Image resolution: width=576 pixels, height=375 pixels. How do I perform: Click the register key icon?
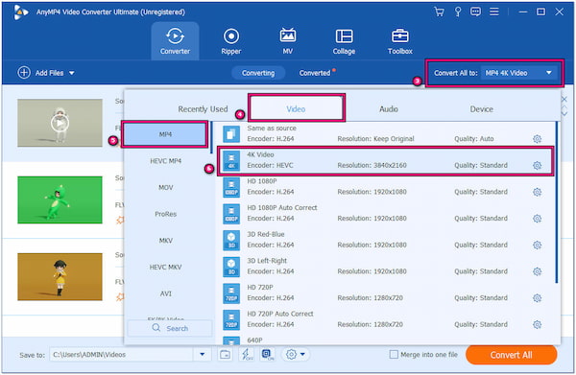tap(458, 12)
